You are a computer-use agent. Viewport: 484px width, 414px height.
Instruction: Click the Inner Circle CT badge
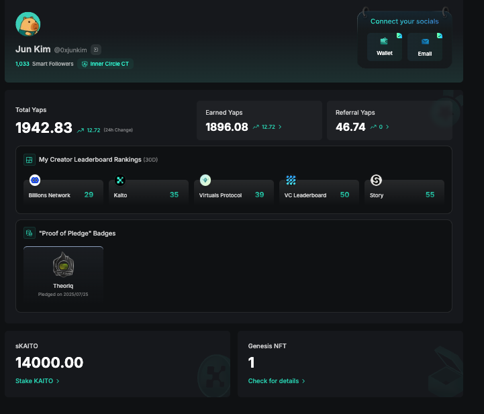105,64
